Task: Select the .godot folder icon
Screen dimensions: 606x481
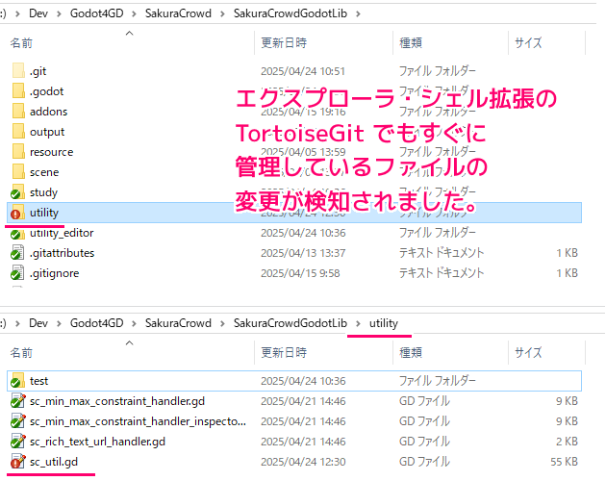Action: click(x=18, y=90)
